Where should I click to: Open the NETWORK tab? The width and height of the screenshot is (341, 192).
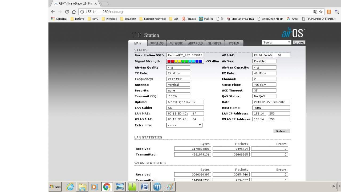[x=176, y=43]
